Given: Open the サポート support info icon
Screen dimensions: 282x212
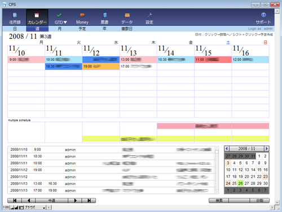Looking at the screenshot, I should click(263, 15).
